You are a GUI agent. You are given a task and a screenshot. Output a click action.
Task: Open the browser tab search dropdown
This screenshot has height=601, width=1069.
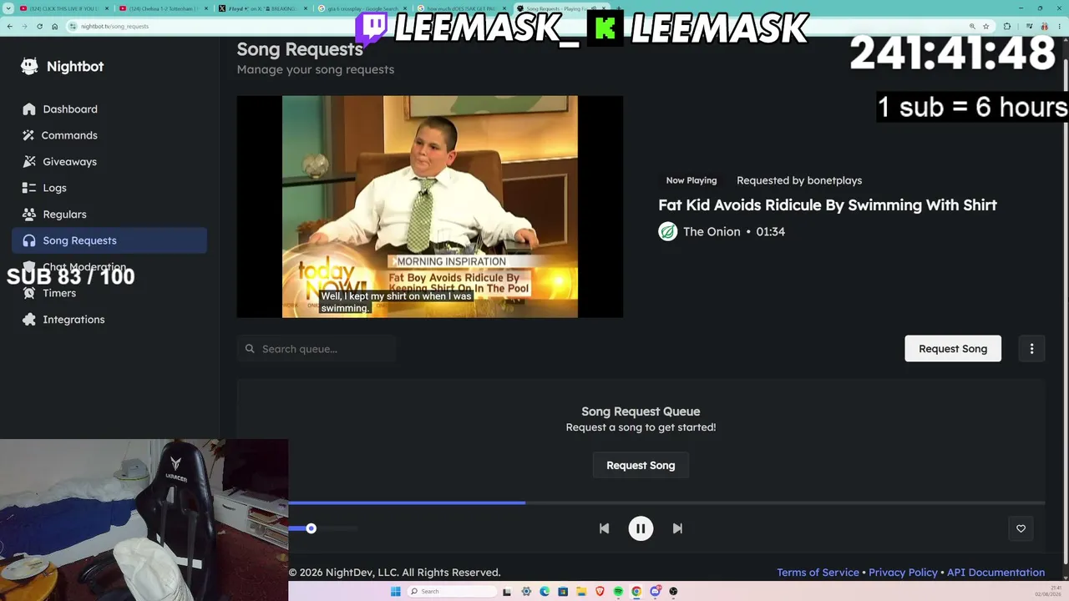point(8,8)
